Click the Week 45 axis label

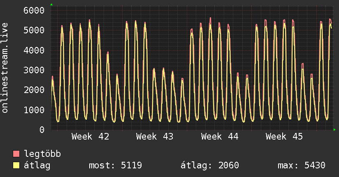click(x=284, y=136)
